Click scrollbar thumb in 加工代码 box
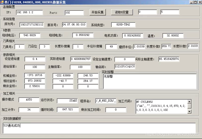 pos(189,106)
